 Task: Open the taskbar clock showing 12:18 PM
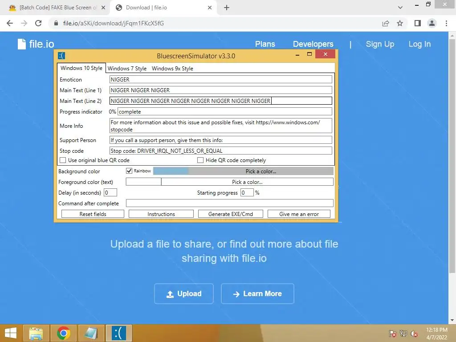[436, 334]
